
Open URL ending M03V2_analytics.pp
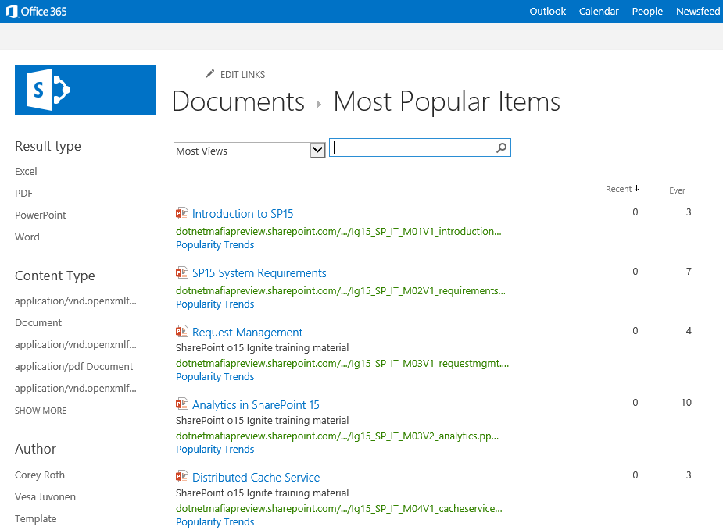(x=338, y=436)
